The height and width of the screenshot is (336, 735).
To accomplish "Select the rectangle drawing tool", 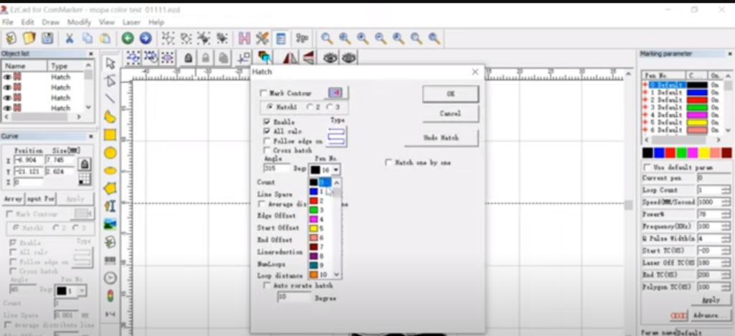I will click(110, 134).
